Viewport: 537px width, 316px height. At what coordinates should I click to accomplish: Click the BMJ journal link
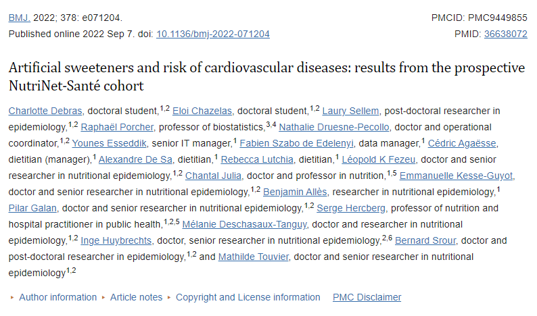(19, 18)
